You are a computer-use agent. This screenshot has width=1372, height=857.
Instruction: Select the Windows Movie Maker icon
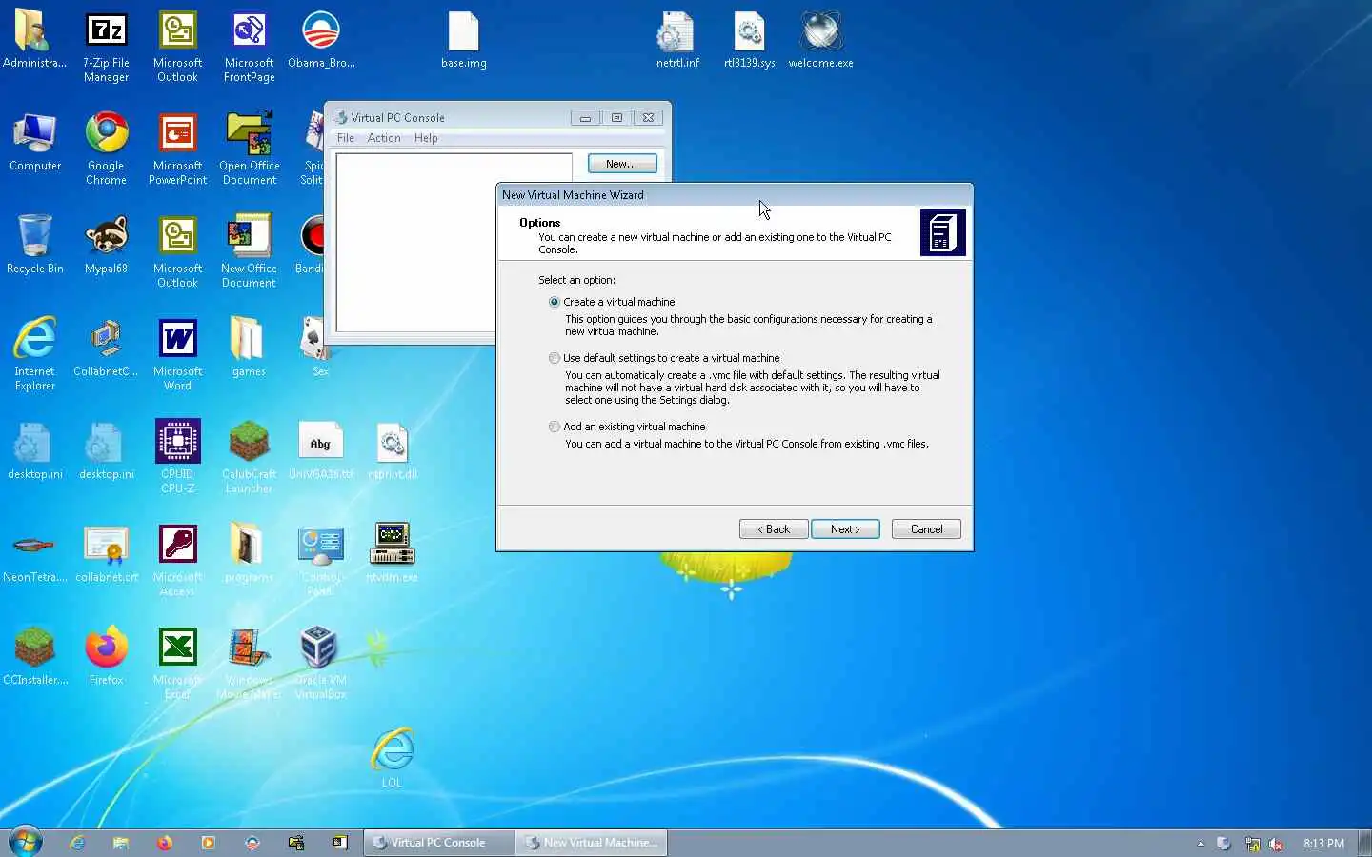point(249,664)
